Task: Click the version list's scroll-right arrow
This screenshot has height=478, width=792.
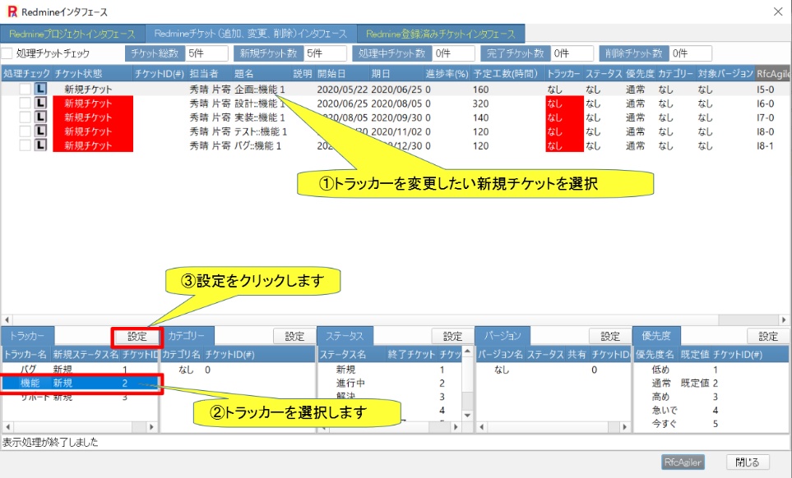Action: pyautogui.click(x=625, y=427)
